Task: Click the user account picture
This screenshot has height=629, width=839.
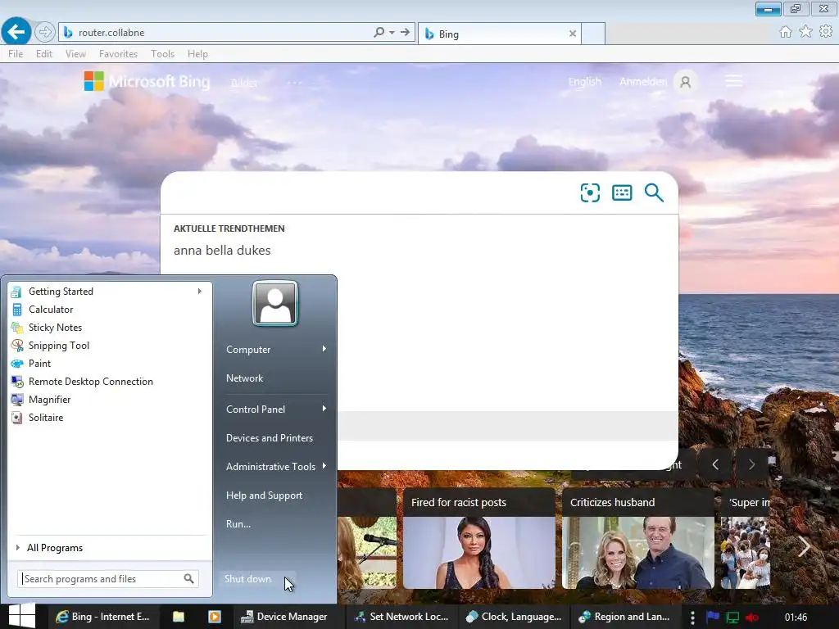Action: click(275, 303)
